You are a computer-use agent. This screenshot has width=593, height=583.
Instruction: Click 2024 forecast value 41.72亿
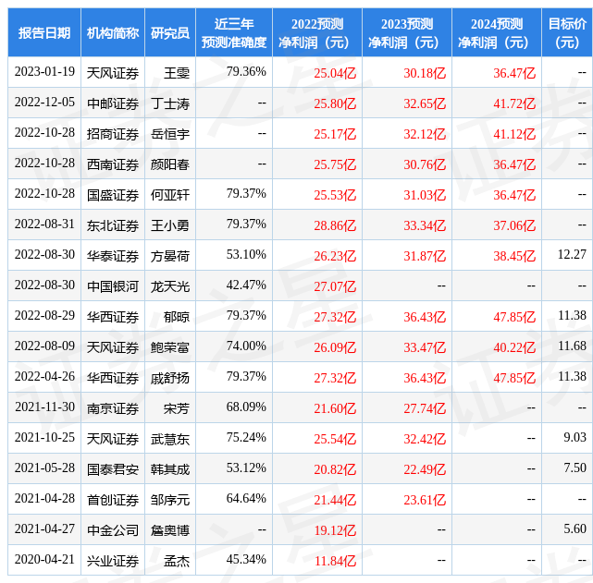tap(514, 103)
